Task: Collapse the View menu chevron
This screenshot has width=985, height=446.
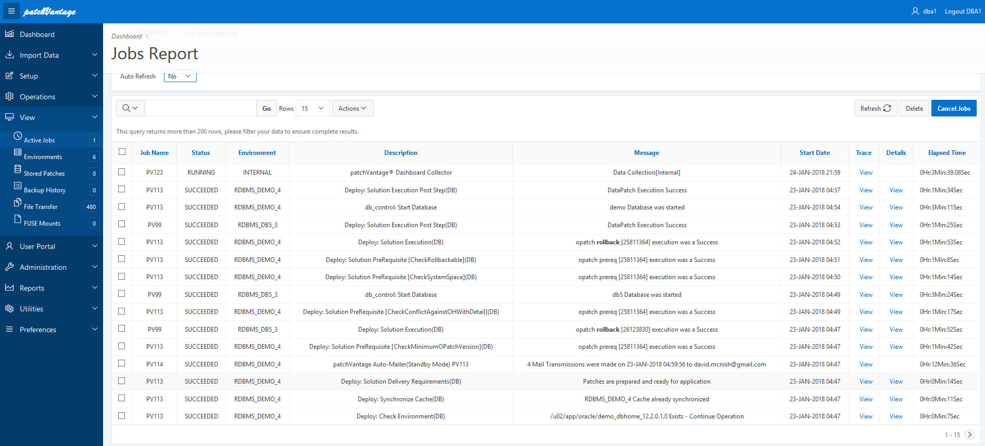Action: tap(95, 117)
